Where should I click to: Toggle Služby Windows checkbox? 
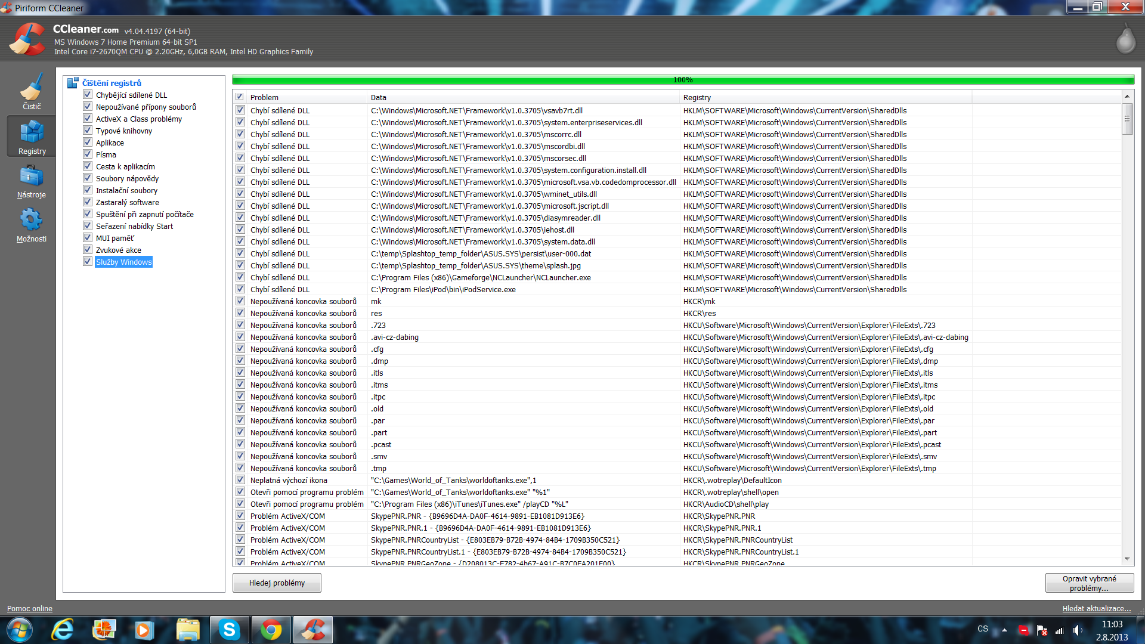[x=88, y=262]
